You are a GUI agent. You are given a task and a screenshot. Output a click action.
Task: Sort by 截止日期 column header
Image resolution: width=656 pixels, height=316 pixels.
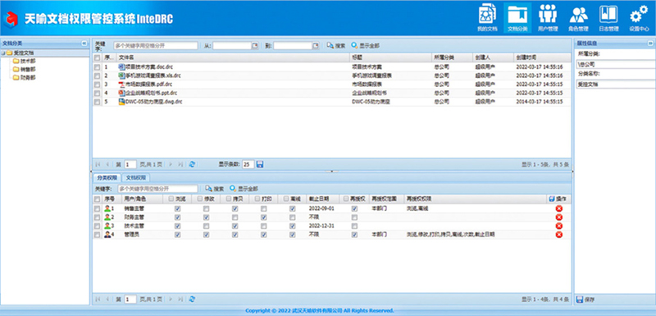pyautogui.click(x=323, y=199)
